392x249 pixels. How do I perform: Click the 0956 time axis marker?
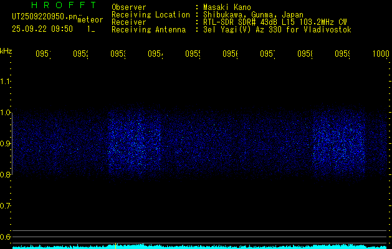pyautogui.click(x=230, y=54)
